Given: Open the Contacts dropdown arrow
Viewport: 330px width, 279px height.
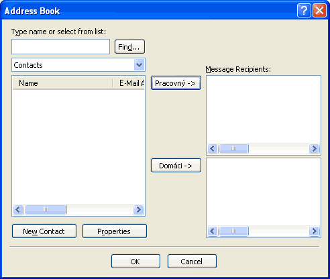Looking at the screenshot, I should [x=139, y=65].
